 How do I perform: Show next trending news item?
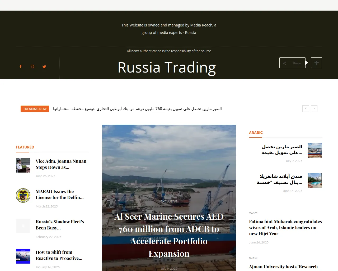coord(314,109)
